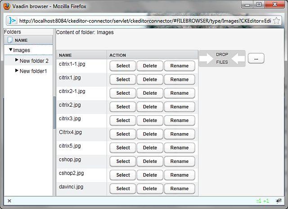288x209 pixels.
Task: Rename citrix1.jpg file
Action: pos(180,79)
